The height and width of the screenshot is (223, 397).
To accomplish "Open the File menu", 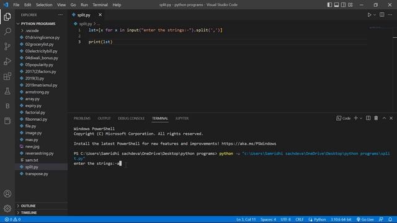I will (16, 5).
